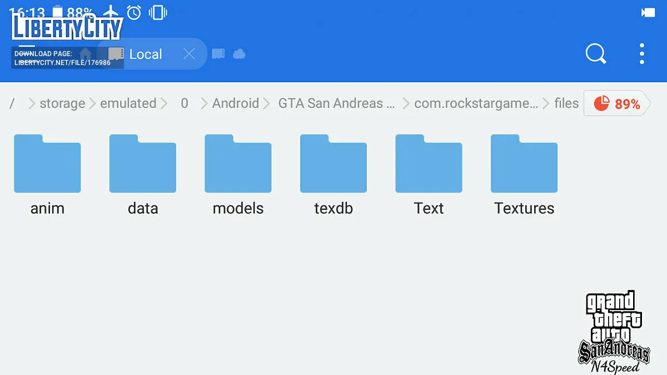Open the anim folder
This screenshot has width=667, height=375.
coord(47,176)
